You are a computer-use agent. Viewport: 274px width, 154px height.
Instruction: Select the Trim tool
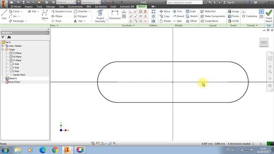pyautogui.click(x=177, y=12)
